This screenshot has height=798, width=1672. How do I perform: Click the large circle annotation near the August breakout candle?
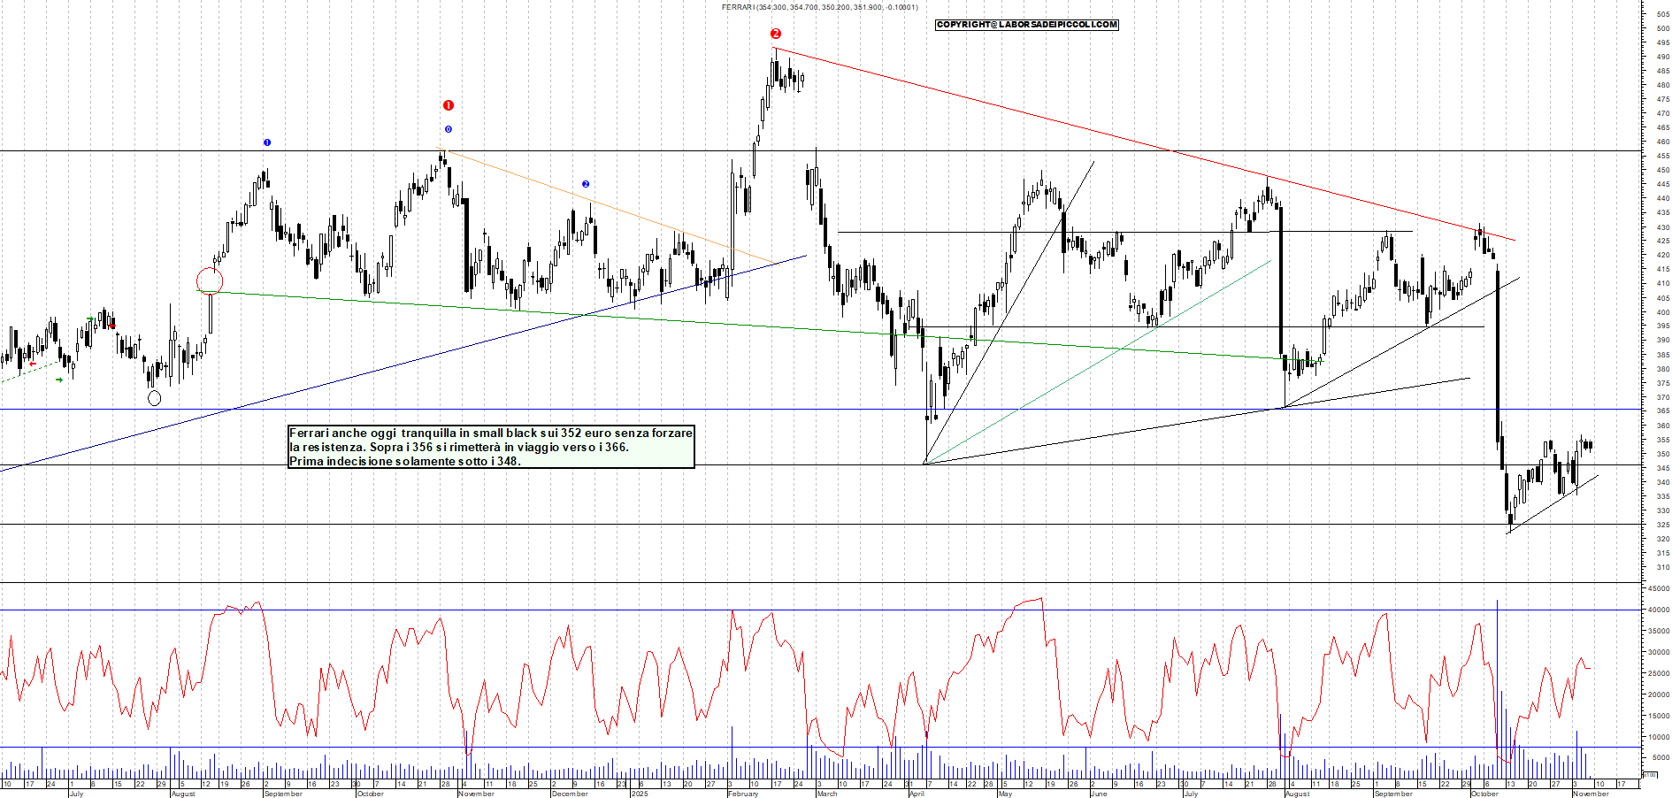click(211, 279)
